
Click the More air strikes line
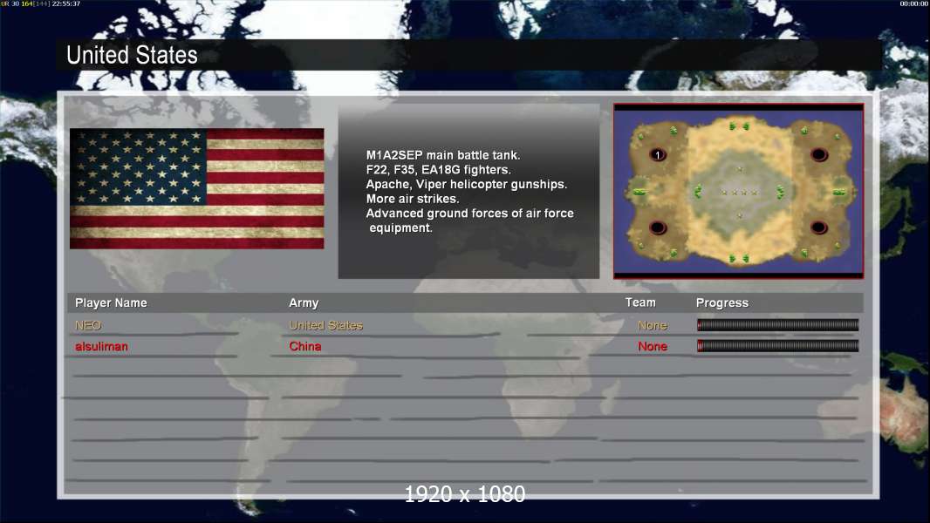click(x=412, y=199)
